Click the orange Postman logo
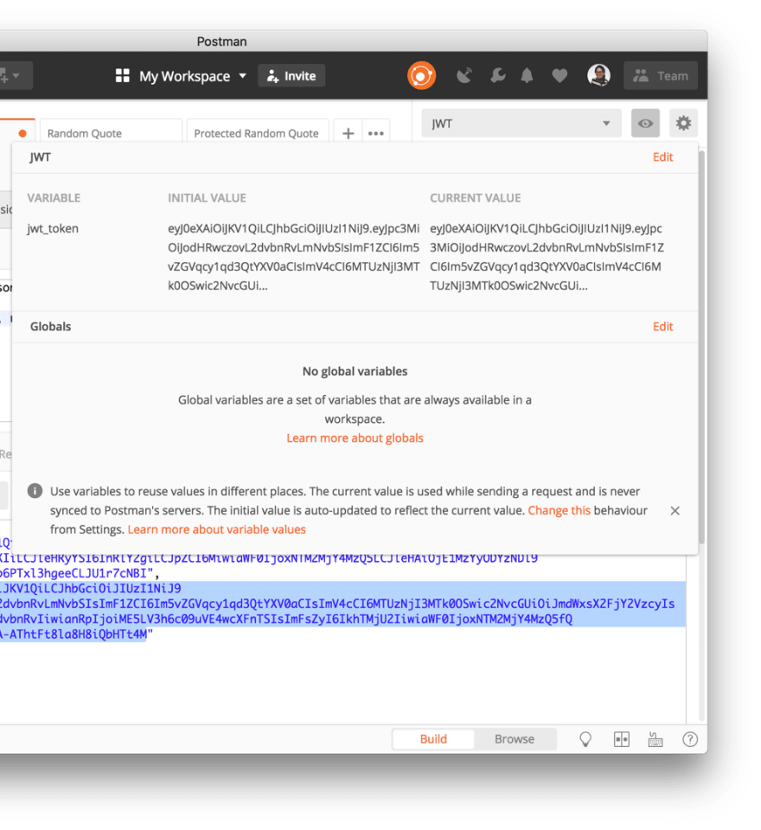The height and width of the screenshot is (830, 761). pos(421,75)
